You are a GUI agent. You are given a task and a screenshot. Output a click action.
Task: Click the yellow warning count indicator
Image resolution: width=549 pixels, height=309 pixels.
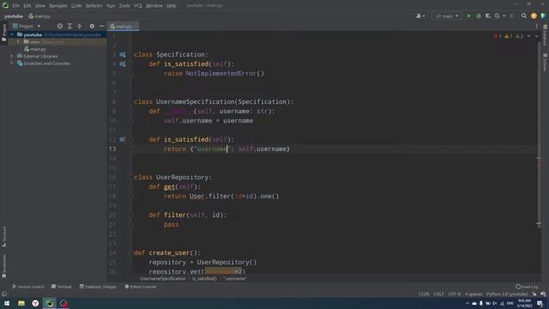point(509,36)
